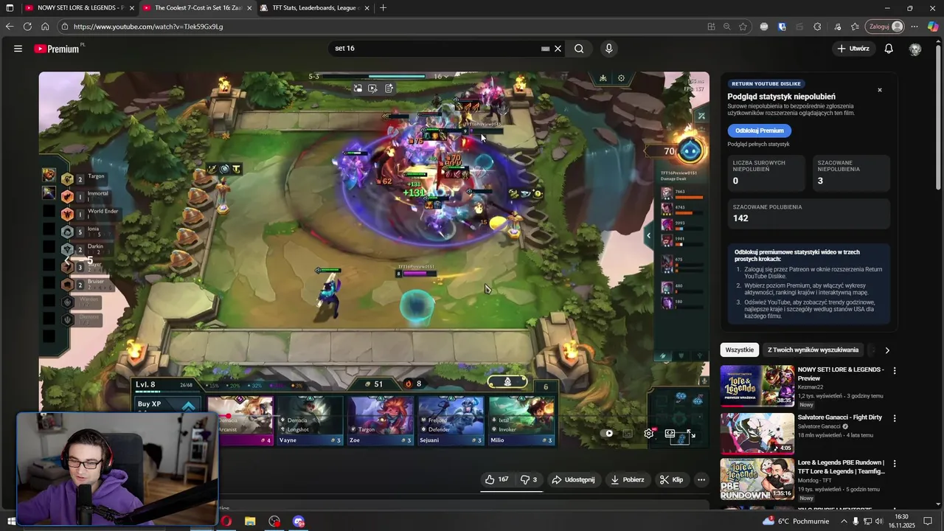Viewport: 944px width, 531px height.
Task: Open more actions menu below the video
Action: point(701,479)
